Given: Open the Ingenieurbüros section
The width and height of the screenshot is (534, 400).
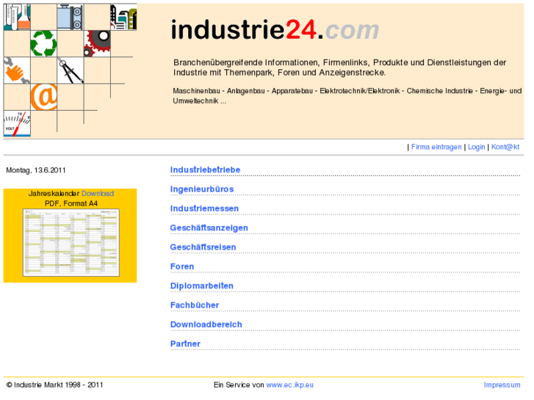Looking at the screenshot, I should [202, 189].
